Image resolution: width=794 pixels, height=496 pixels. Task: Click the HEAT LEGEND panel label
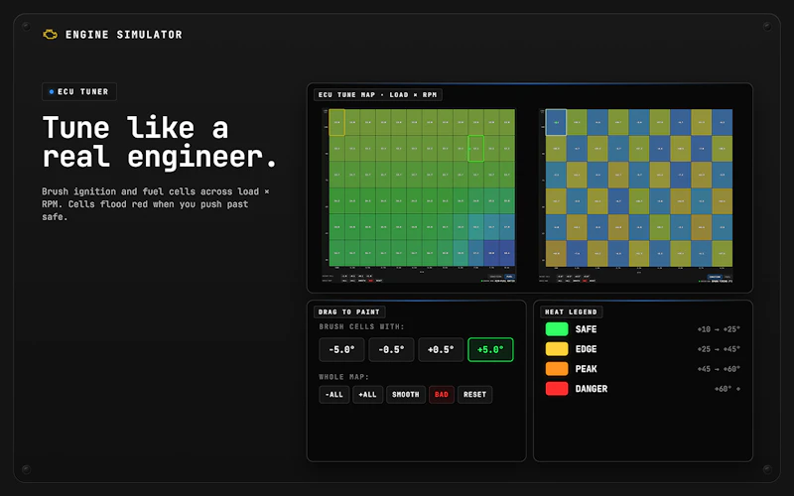coord(571,311)
